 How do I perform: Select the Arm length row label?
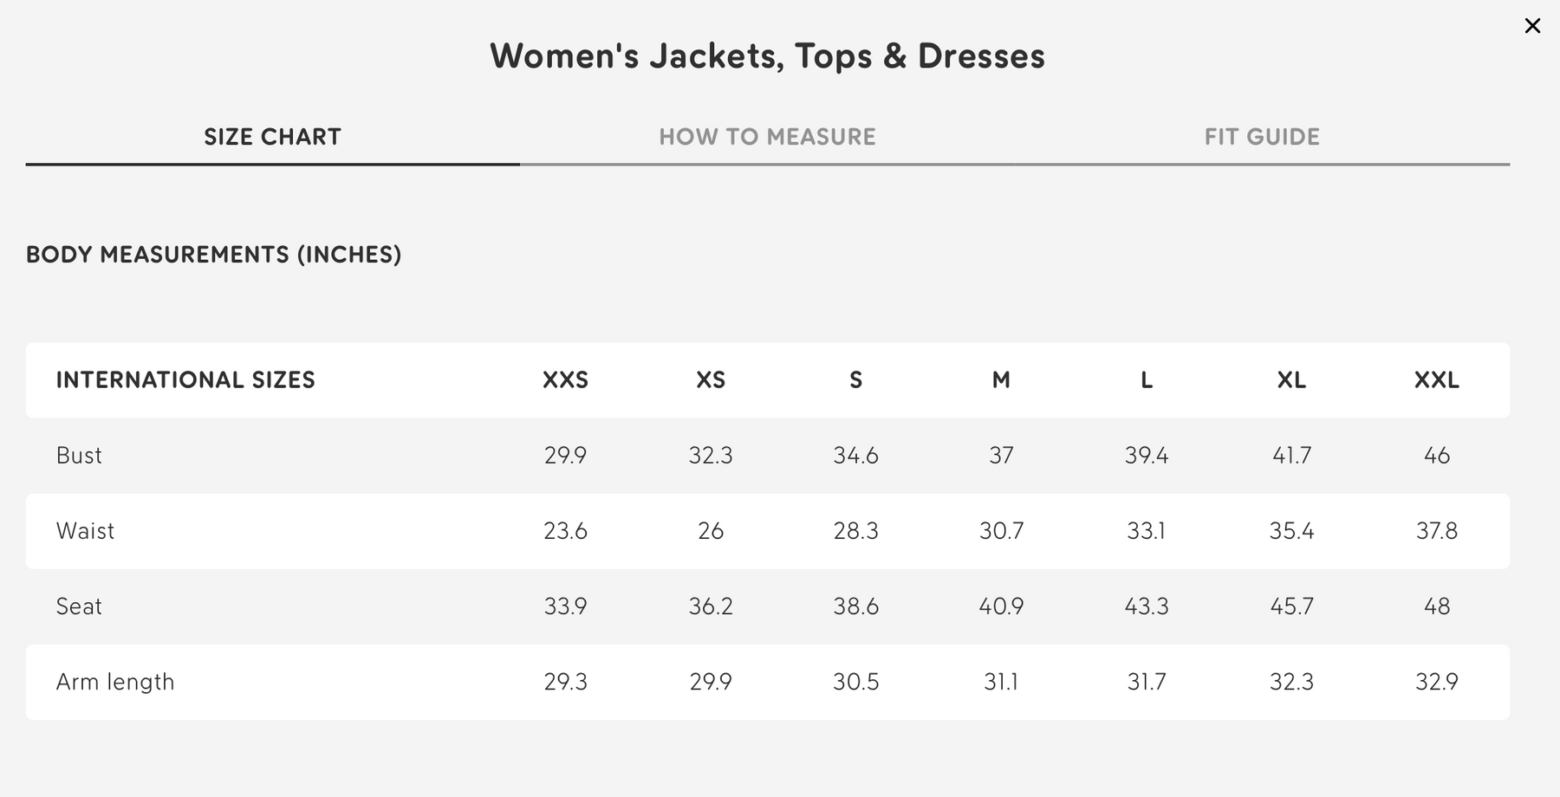click(115, 682)
